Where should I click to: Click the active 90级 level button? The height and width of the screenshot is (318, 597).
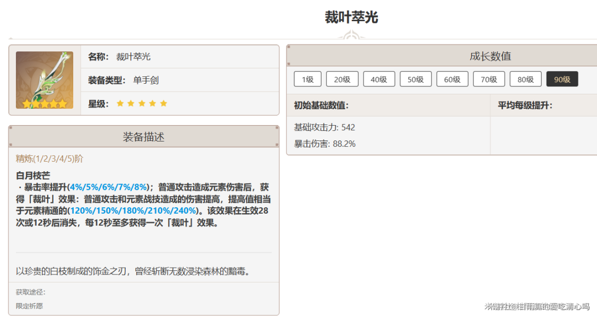tap(562, 79)
